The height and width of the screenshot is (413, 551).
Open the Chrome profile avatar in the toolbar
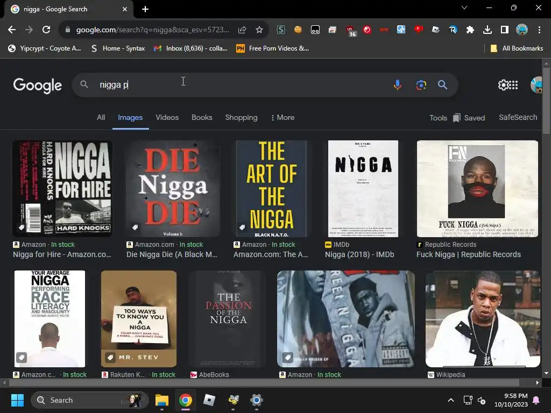click(x=522, y=30)
